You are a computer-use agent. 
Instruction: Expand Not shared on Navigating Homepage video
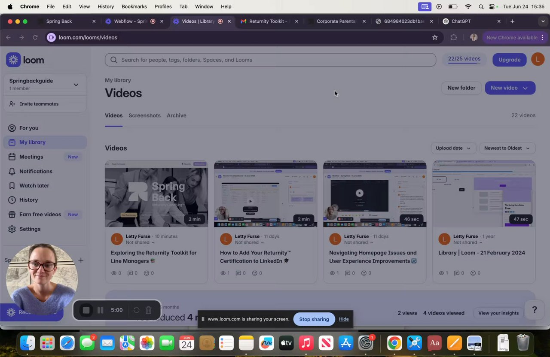point(358,242)
